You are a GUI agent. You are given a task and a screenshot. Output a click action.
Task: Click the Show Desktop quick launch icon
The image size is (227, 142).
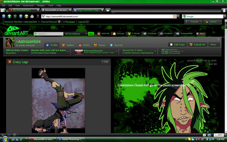(13, 139)
